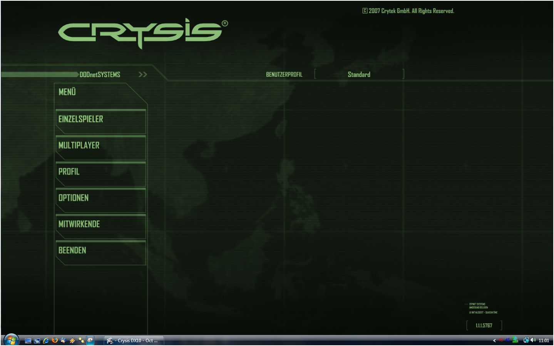554x346 pixels.
Task: Click the double chevron beside DODnetSYSTEMS
Action: (142, 75)
